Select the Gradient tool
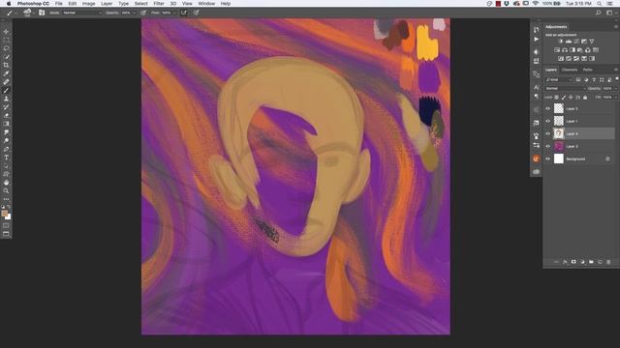 point(6,124)
